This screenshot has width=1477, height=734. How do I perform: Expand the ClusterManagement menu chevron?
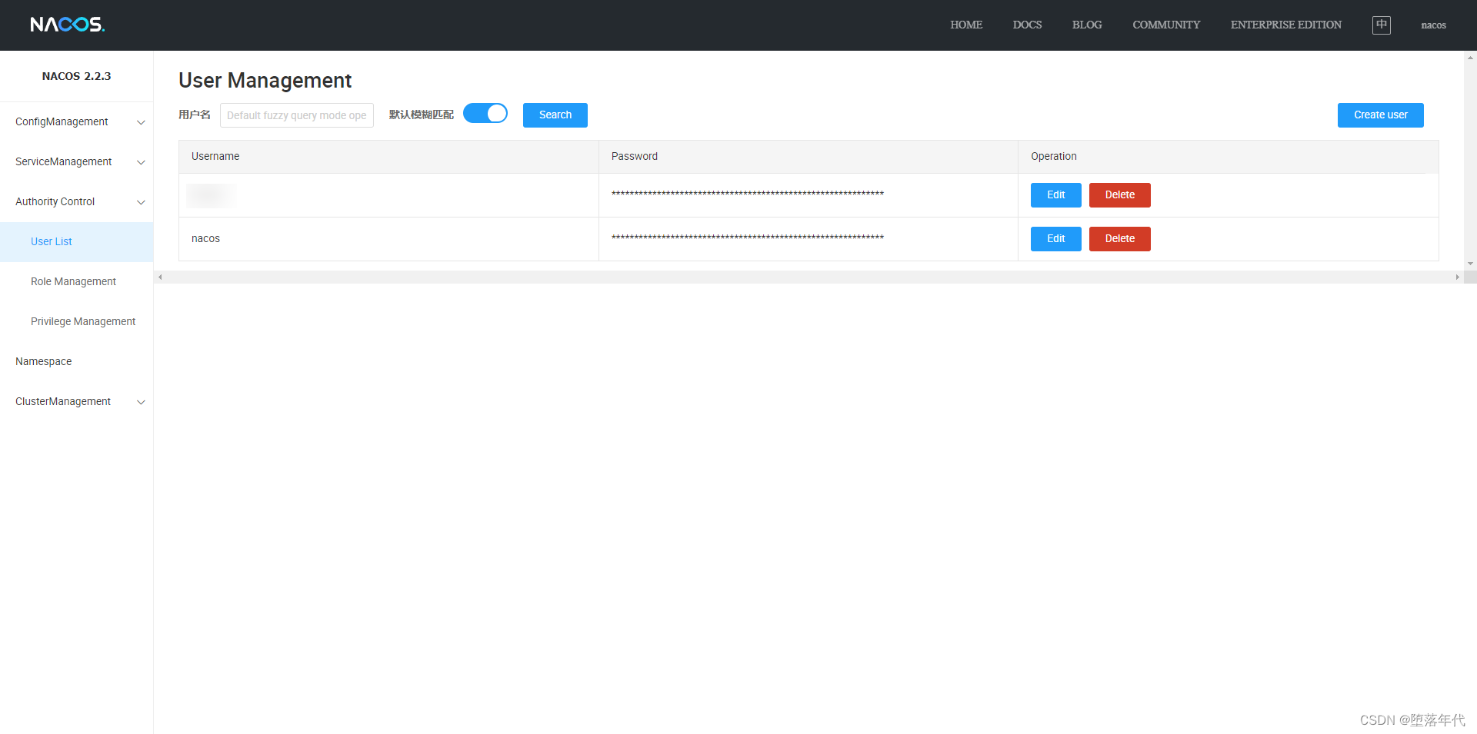tap(141, 402)
